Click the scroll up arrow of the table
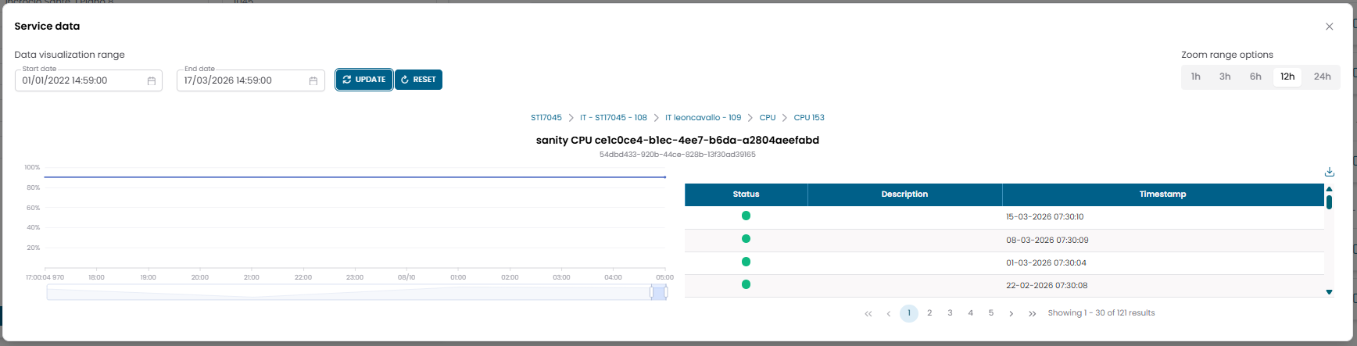The height and width of the screenshot is (346, 1357). pos(1329,189)
